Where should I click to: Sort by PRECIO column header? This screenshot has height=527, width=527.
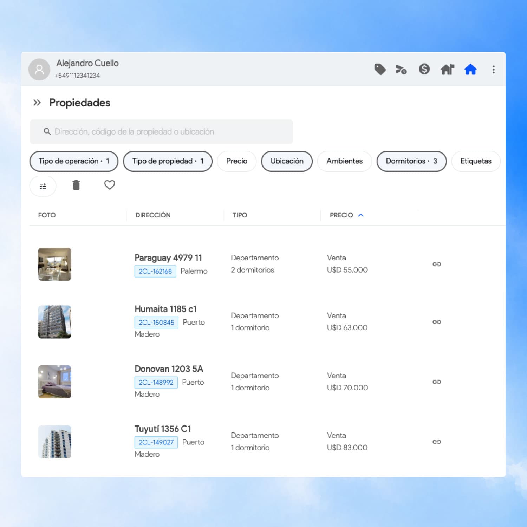point(346,215)
